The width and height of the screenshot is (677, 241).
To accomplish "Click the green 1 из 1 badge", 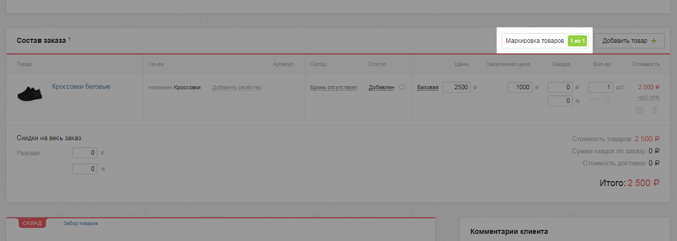I will pyautogui.click(x=577, y=41).
